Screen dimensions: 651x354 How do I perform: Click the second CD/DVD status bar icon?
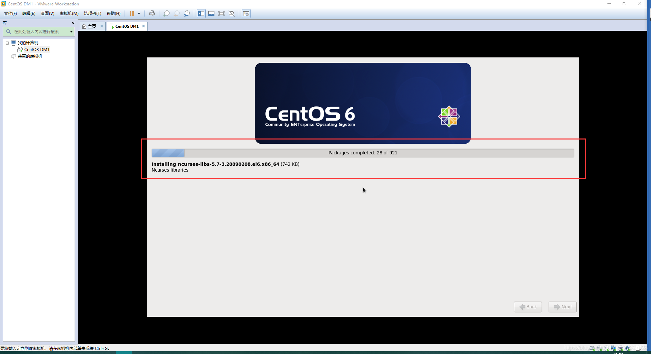tap(606, 348)
